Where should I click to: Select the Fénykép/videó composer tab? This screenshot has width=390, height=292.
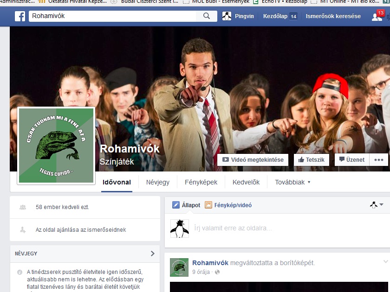tap(228, 205)
